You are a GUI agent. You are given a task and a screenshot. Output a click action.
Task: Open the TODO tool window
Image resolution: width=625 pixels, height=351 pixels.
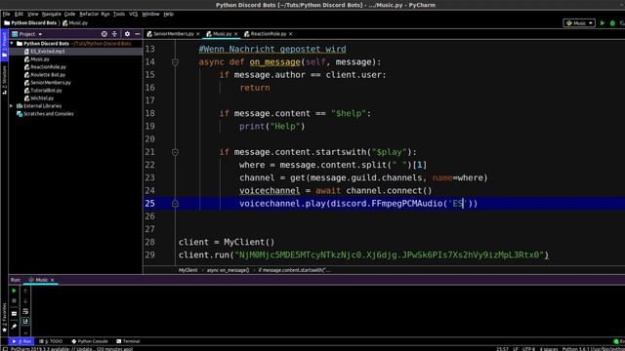pos(51,341)
